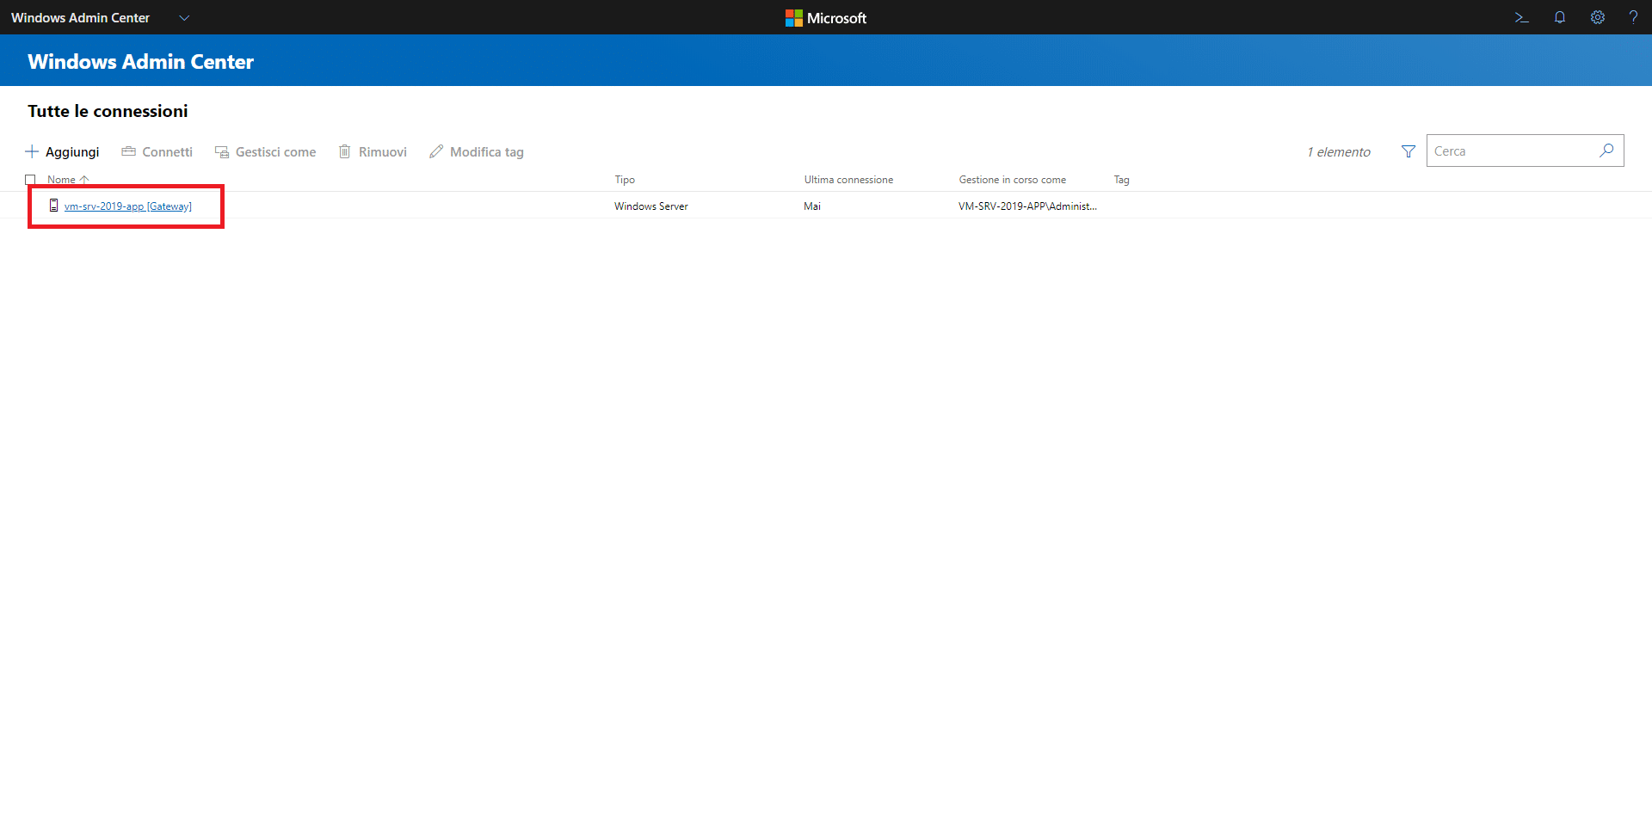
Task: Click the Microsoft logo
Action: pyautogui.click(x=826, y=18)
